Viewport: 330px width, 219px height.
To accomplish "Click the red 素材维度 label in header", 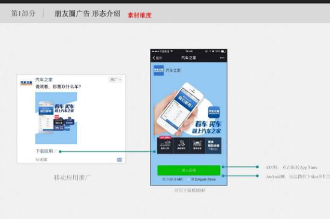I will point(140,15).
